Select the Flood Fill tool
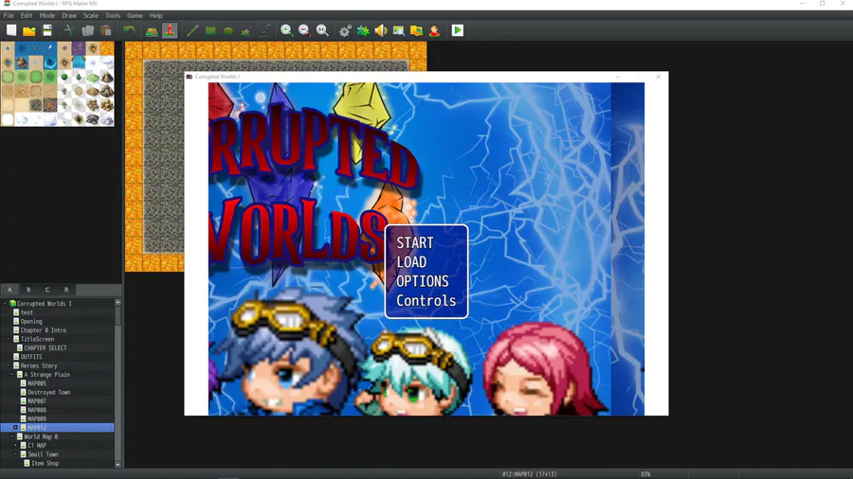853x479 pixels. coord(245,30)
